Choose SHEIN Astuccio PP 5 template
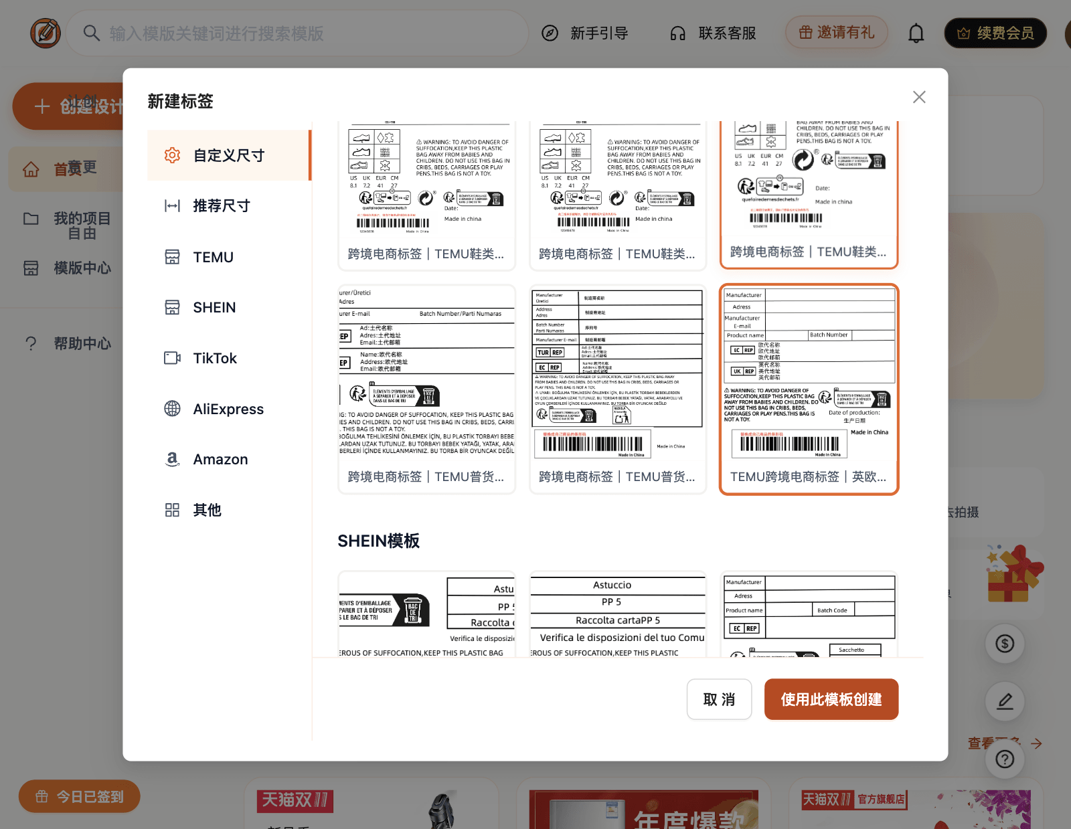 618,614
